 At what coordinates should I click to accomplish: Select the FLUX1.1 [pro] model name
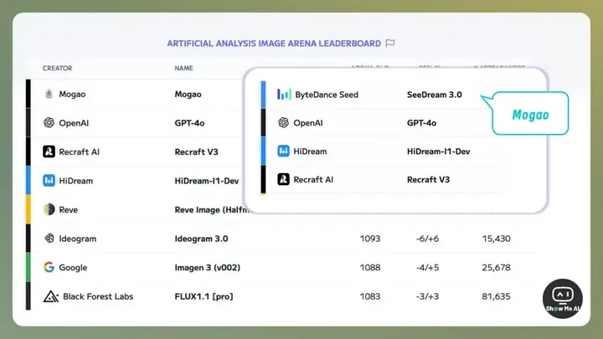pyautogui.click(x=204, y=296)
